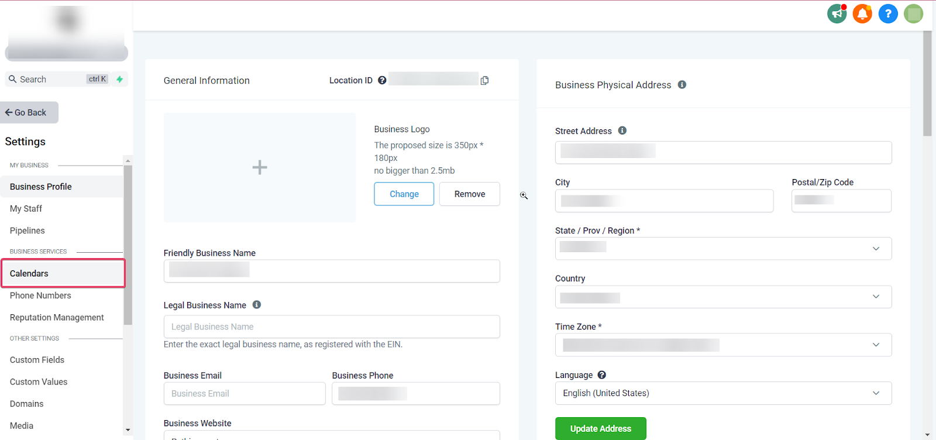Click the Language help icon
The height and width of the screenshot is (440, 936).
point(602,375)
